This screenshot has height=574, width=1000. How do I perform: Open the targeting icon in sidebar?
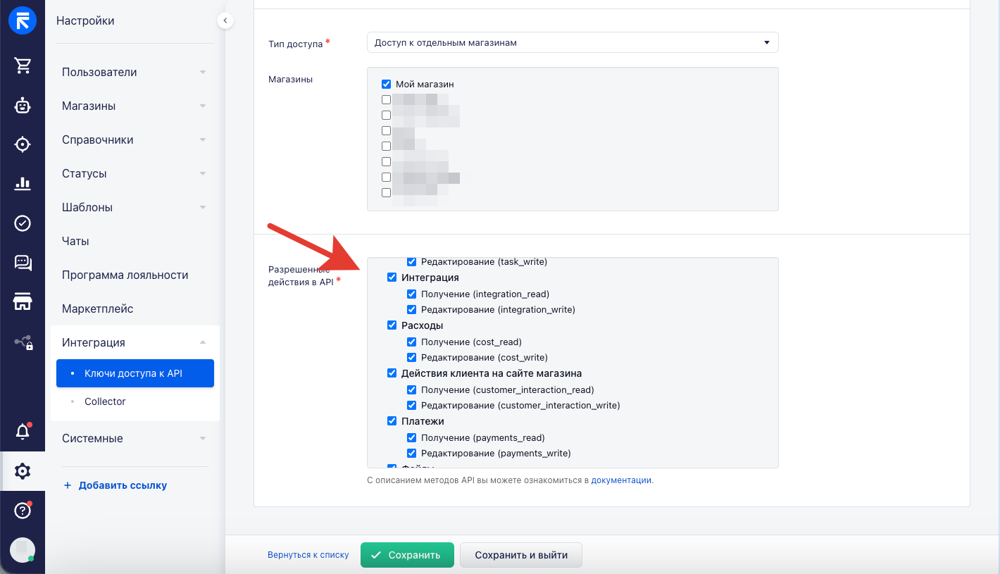click(23, 144)
